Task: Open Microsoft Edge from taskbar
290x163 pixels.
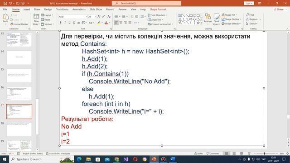Action: pos(79,159)
